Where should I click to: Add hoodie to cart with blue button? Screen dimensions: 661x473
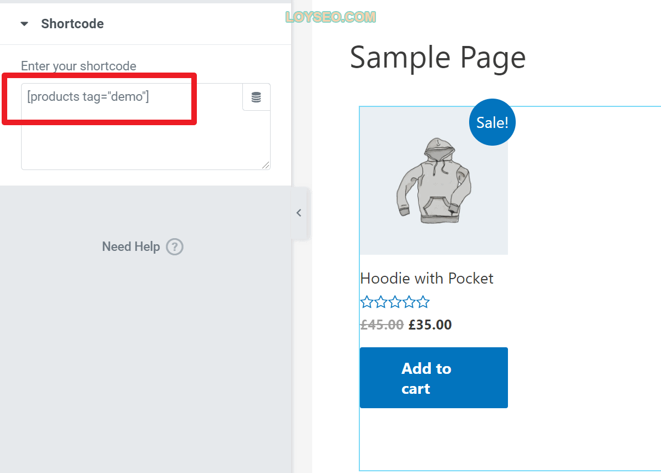point(434,378)
